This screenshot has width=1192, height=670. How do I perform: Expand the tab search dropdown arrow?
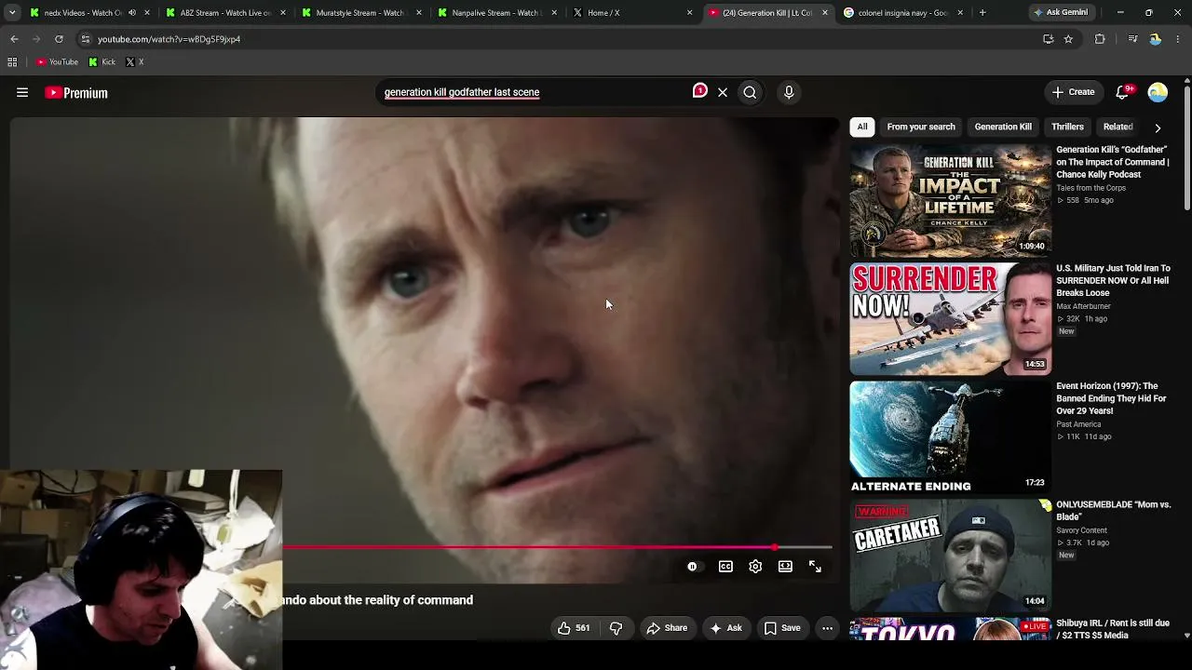12,13
